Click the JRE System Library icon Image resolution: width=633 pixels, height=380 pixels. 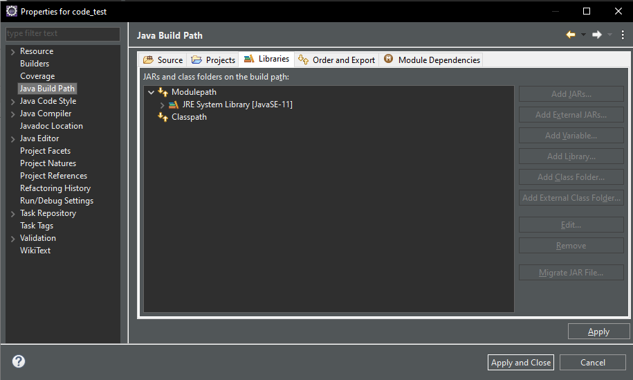(174, 105)
